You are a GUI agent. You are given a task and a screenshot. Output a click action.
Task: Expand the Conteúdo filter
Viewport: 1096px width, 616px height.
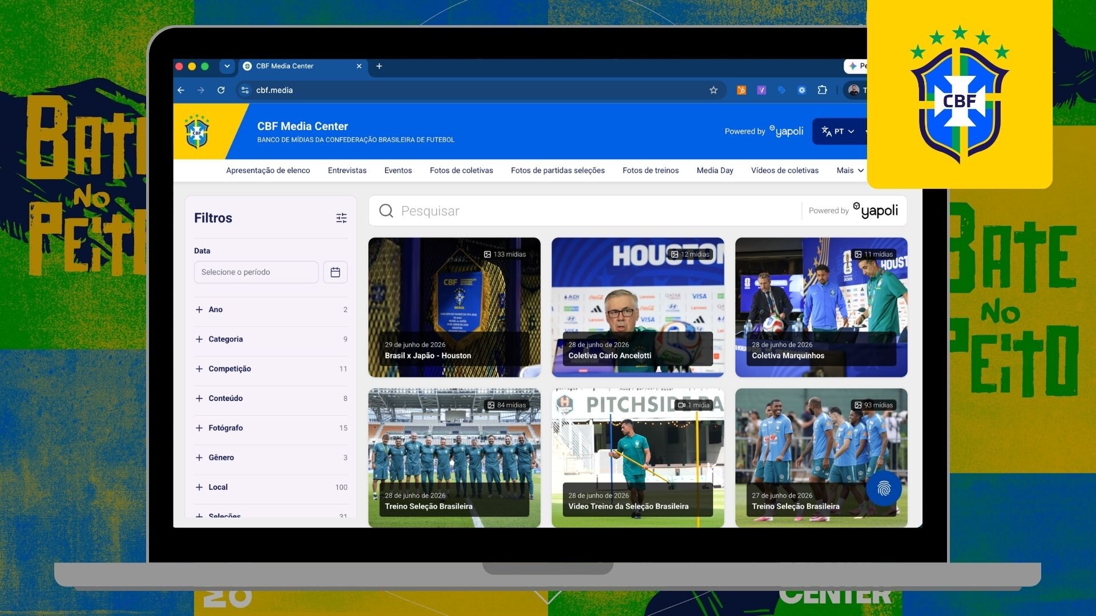click(x=271, y=399)
